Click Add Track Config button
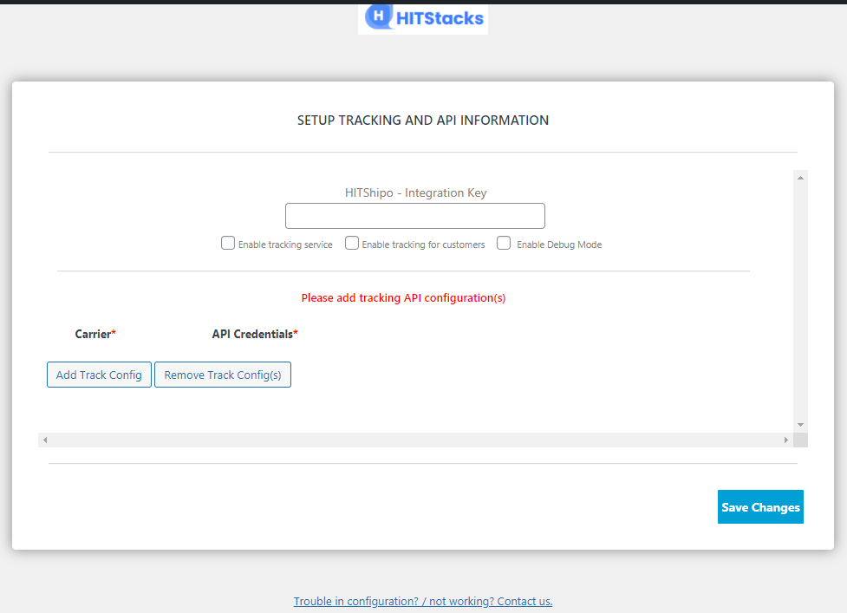Image resolution: width=847 pixels, height=613 pixels. 99,375
